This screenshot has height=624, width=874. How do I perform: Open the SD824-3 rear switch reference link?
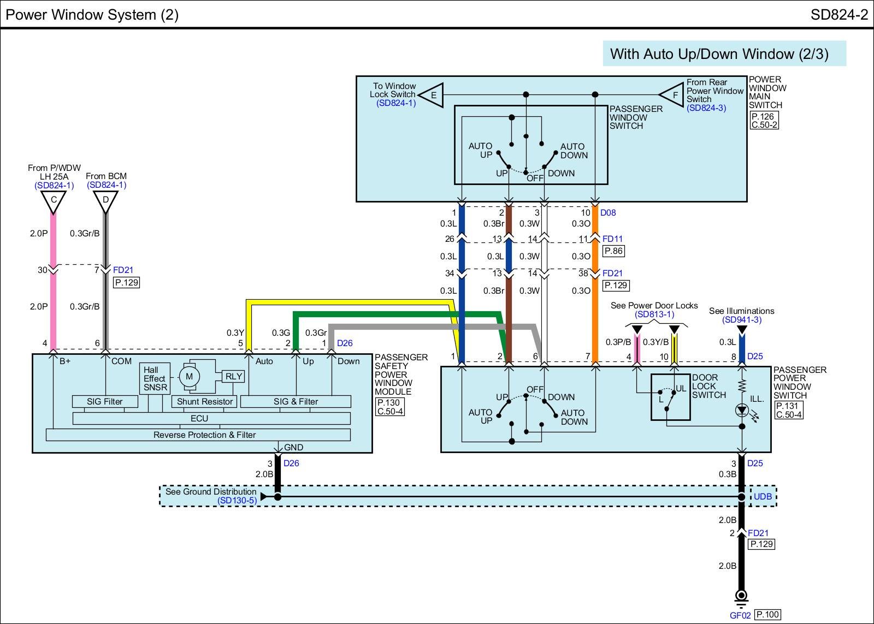coord(706,108)
